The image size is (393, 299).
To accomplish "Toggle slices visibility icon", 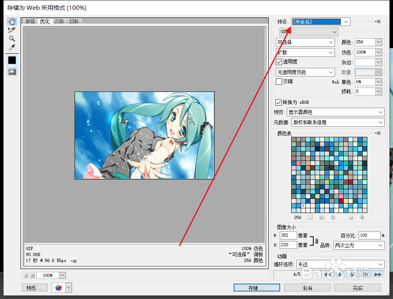I will click(12, 72).
